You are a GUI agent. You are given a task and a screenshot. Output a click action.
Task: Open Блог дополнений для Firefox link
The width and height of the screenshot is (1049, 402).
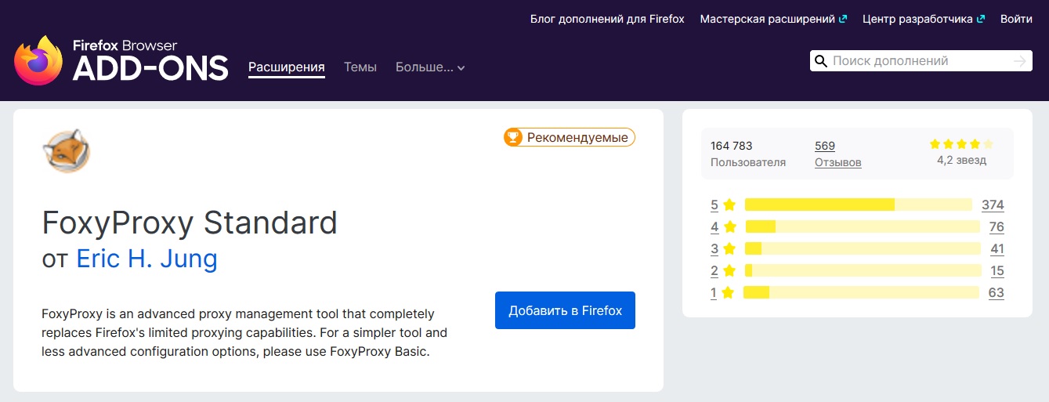click(607, 19)
